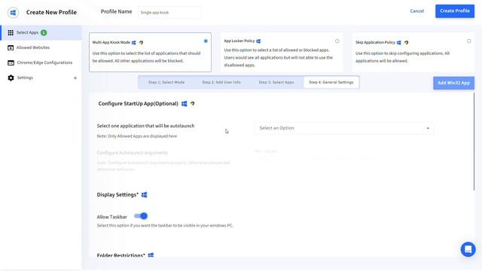This screenshot has width=482, height=271.
Task: Go to Step 4: General Settings tab
Action: click(331, 82)
